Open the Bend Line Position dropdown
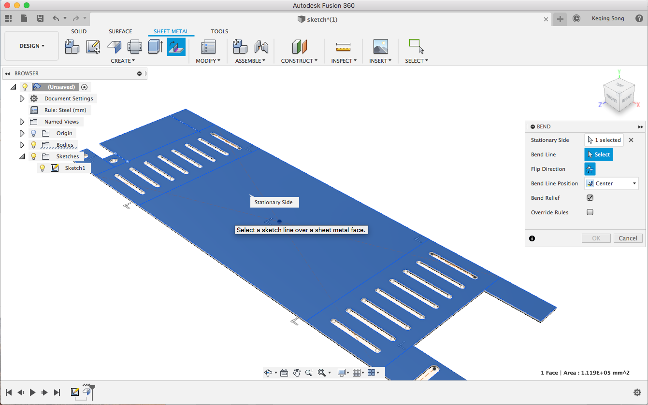Screen dimensions: 648x405 tap(611, 183)
